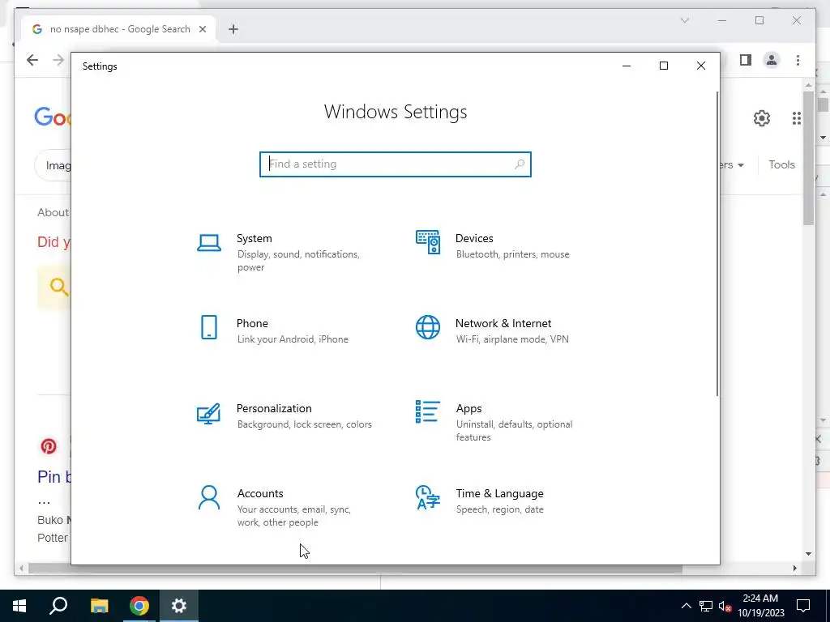Click yellow search icon in Chrome page

click(x=58, y=288)
